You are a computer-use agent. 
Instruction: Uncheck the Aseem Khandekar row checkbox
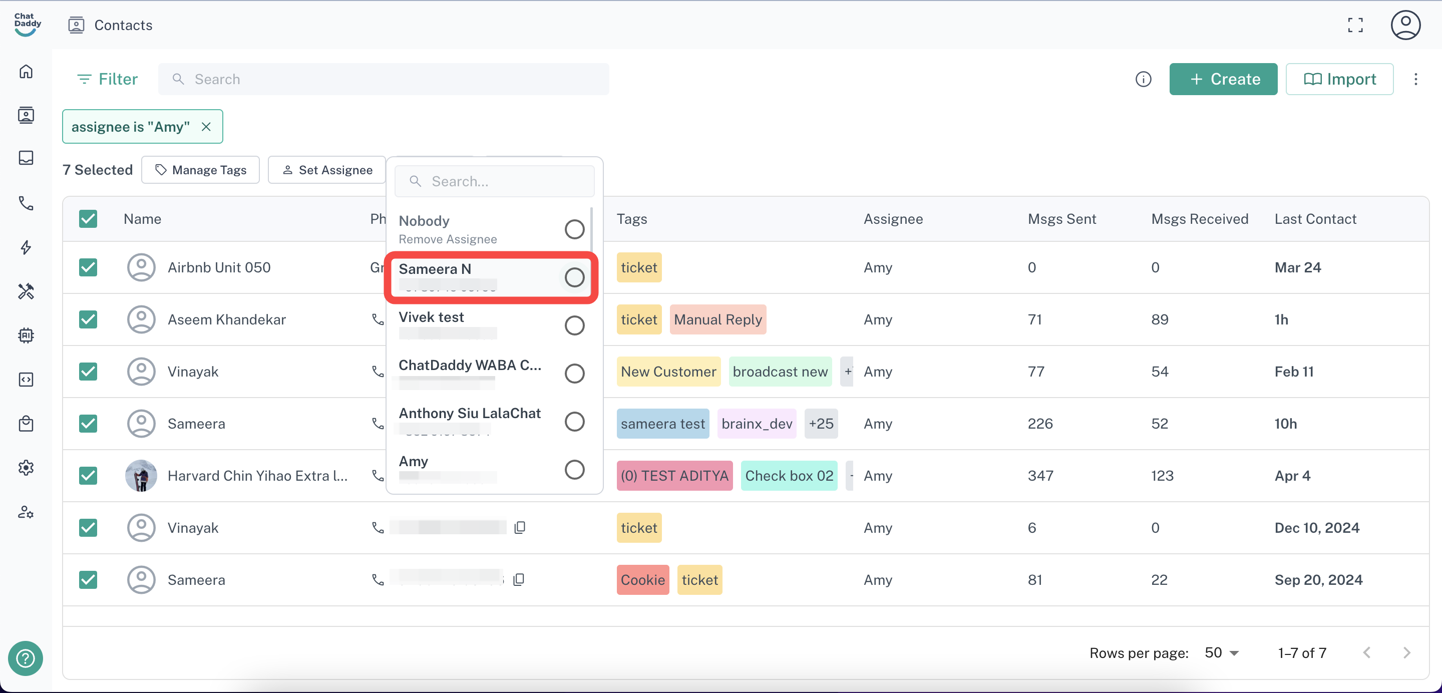88,319
